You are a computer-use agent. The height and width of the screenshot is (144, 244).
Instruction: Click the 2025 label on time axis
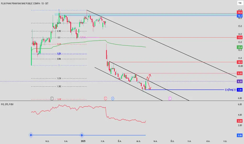(83, 141)
